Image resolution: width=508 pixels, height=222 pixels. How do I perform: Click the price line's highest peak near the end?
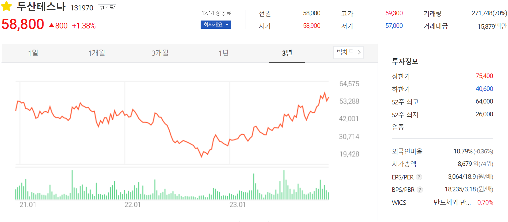[x=325, y=92]
